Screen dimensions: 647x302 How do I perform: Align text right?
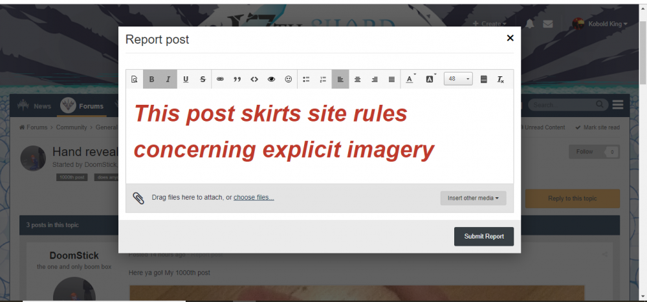(x=375, y=79)
